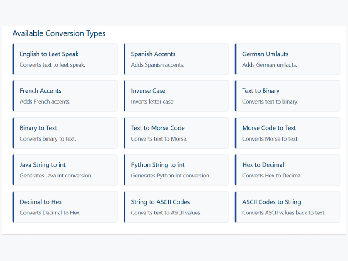Select the Python String to int card
The height and width of the screenshot is (261, 348).
click(x=176, y=170)
